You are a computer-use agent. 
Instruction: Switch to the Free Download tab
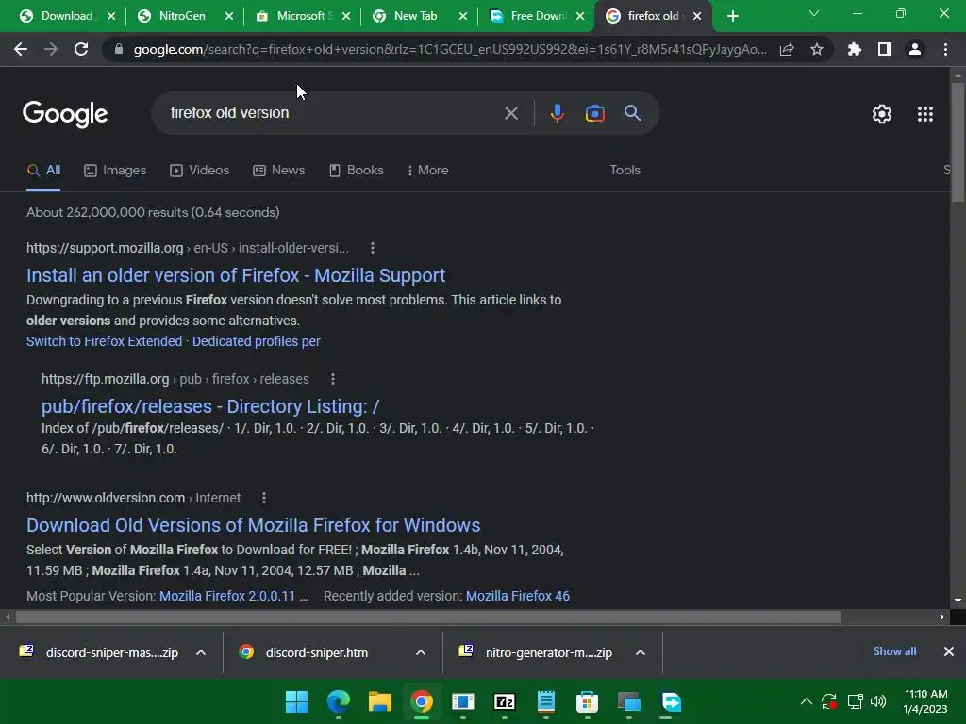534,16
